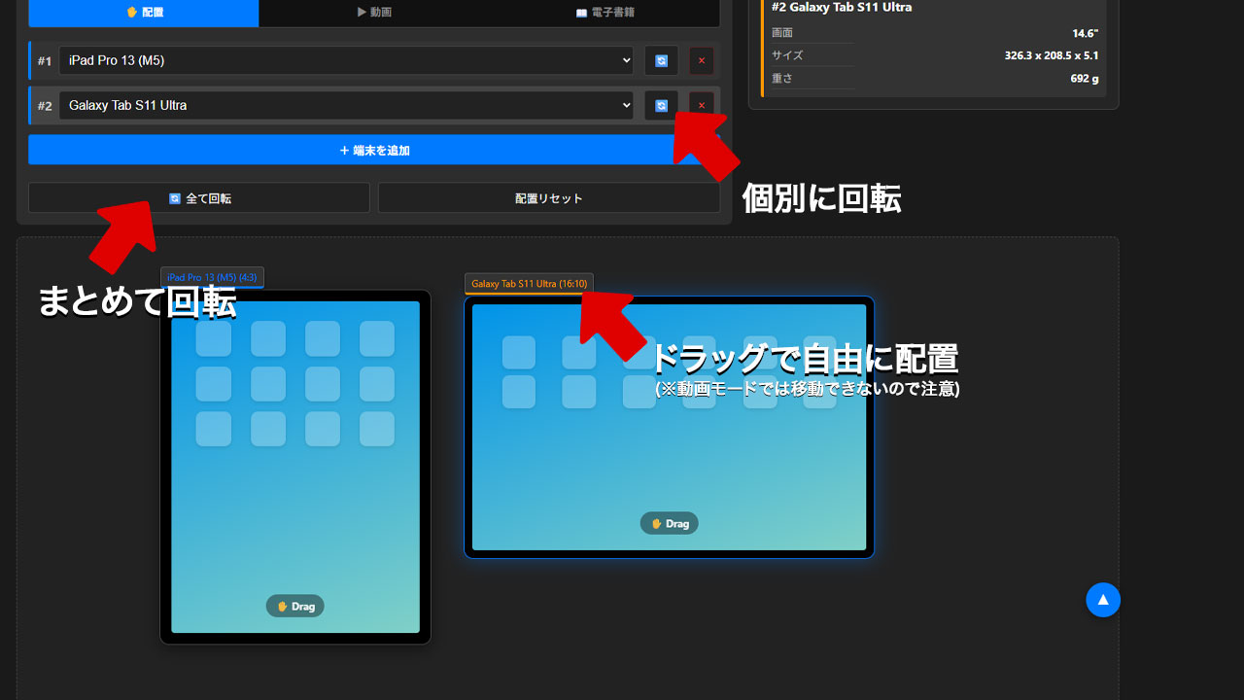
Task: Click the iPad Pro 13 (M5) (4:3) label badge
Action: 212,277
